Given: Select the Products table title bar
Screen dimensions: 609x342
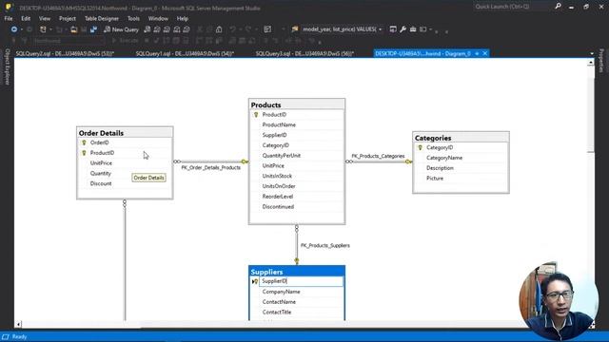Looking at the screenshot, I should pyautogui.click(x=297, y=104).
